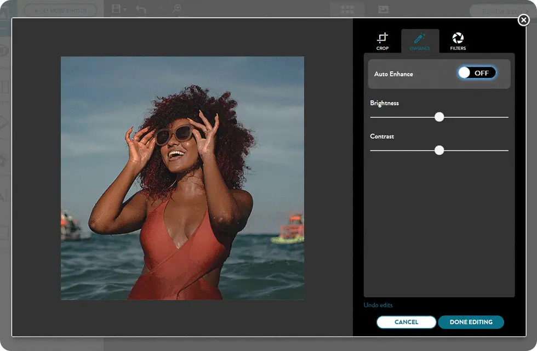Open the Filters aperture icon tab
The width and height of the screenshot is (537, 351).
tap(458, 41)
